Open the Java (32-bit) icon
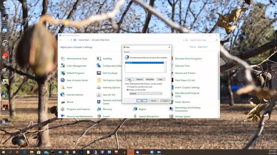 point(99,95)
